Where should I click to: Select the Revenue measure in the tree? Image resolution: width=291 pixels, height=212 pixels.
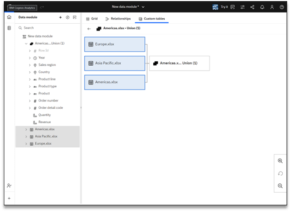click(45, 122)
